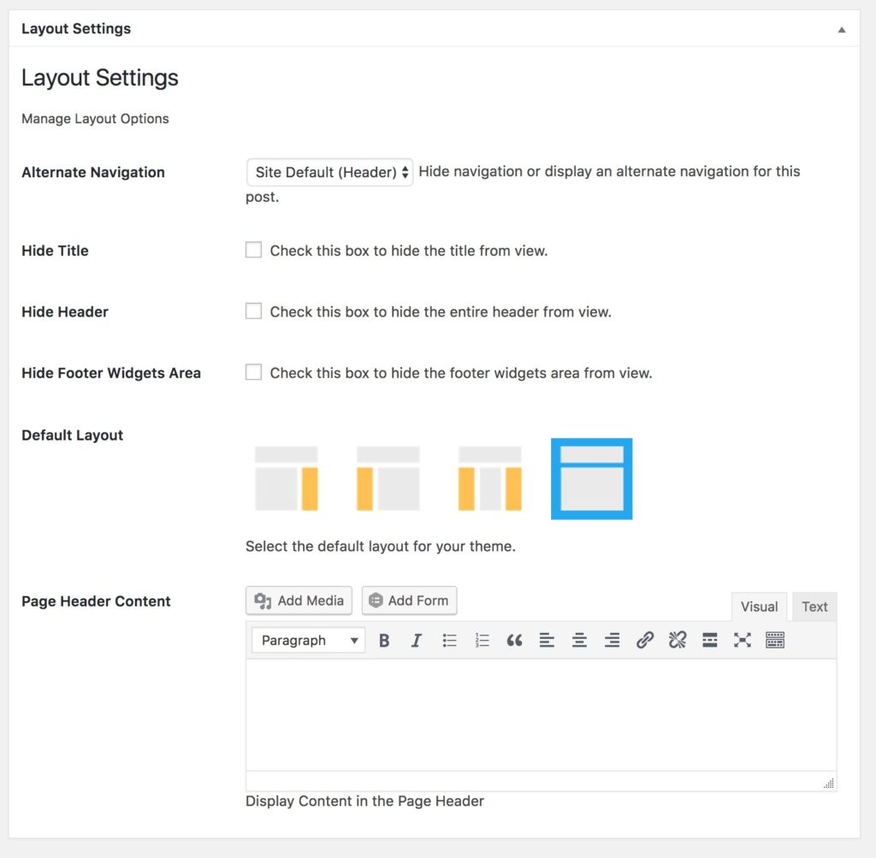Open the Alternate Navigation dropdown
Screen dimensions: 876x858
pyautogui.click(x=329, y=172)
